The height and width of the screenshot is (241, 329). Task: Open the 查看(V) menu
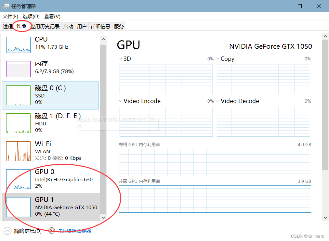pyautogui.click(x=52, y=16)
